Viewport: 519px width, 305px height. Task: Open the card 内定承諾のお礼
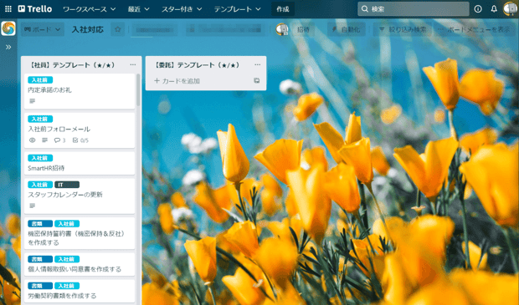click(80, 91)
